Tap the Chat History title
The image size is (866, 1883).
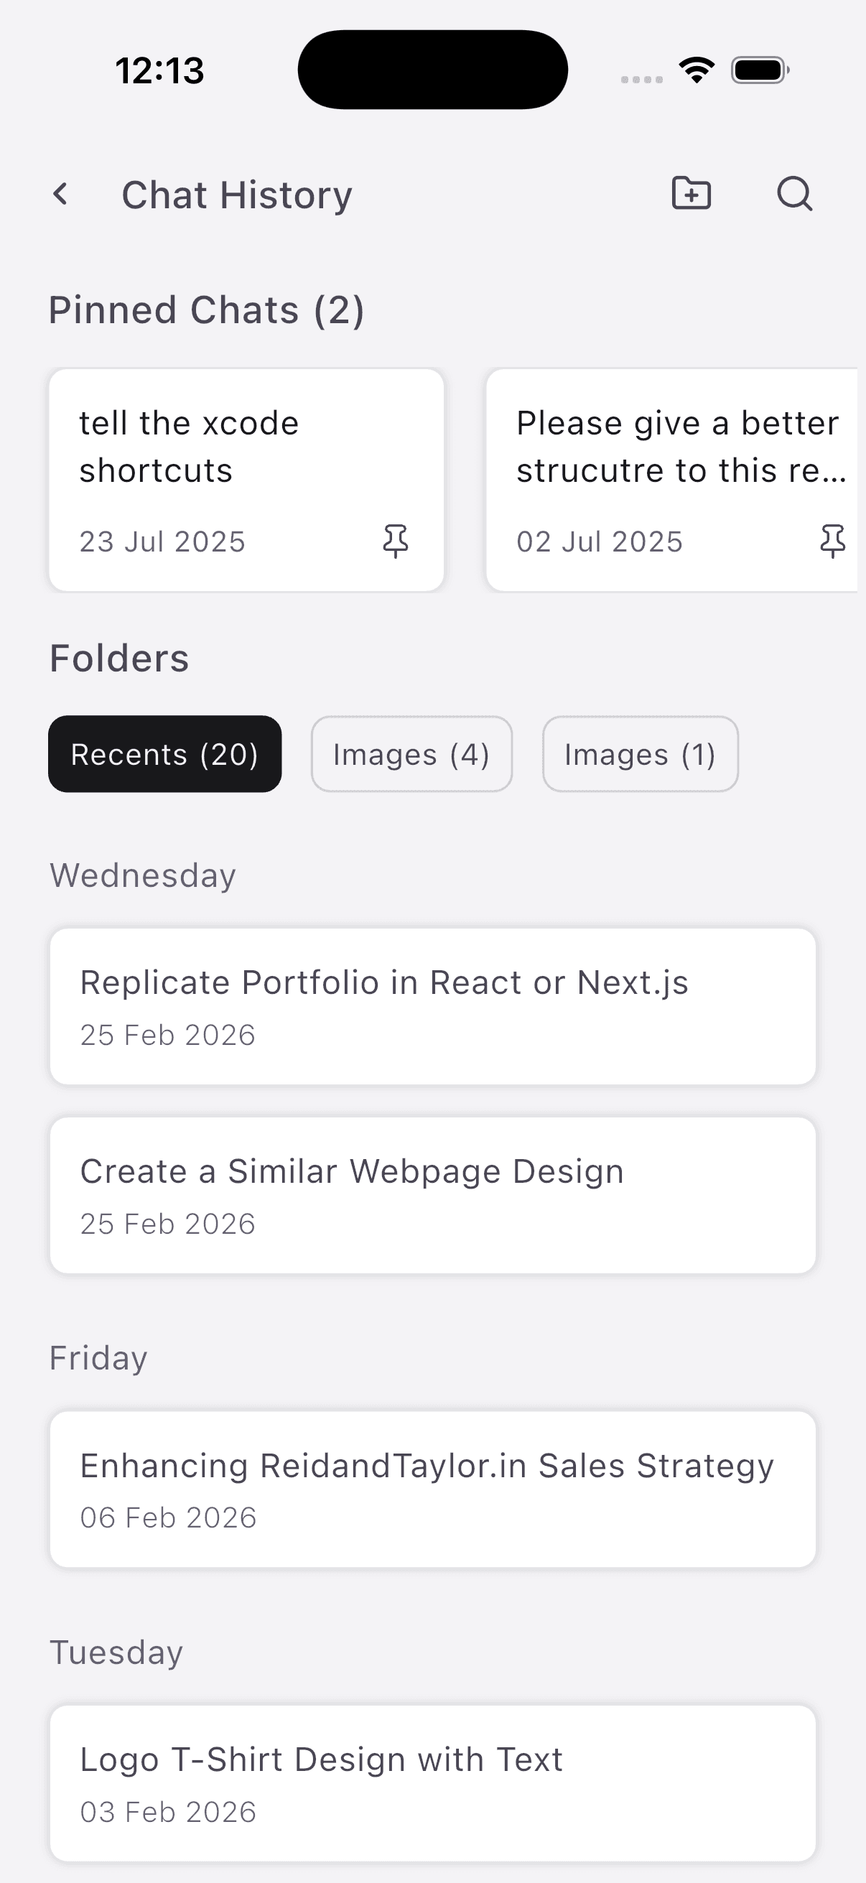tap(237, 195)
